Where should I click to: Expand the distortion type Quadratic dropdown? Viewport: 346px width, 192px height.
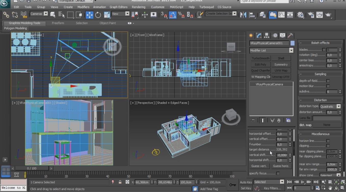tap(339, 107)
